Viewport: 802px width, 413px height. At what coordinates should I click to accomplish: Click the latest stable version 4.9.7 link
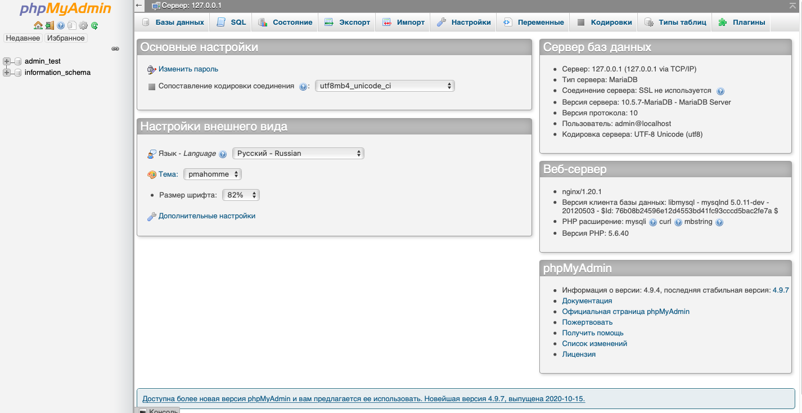click(781, 290)
